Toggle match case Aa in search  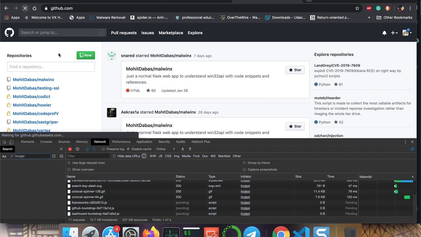point(4,156)
